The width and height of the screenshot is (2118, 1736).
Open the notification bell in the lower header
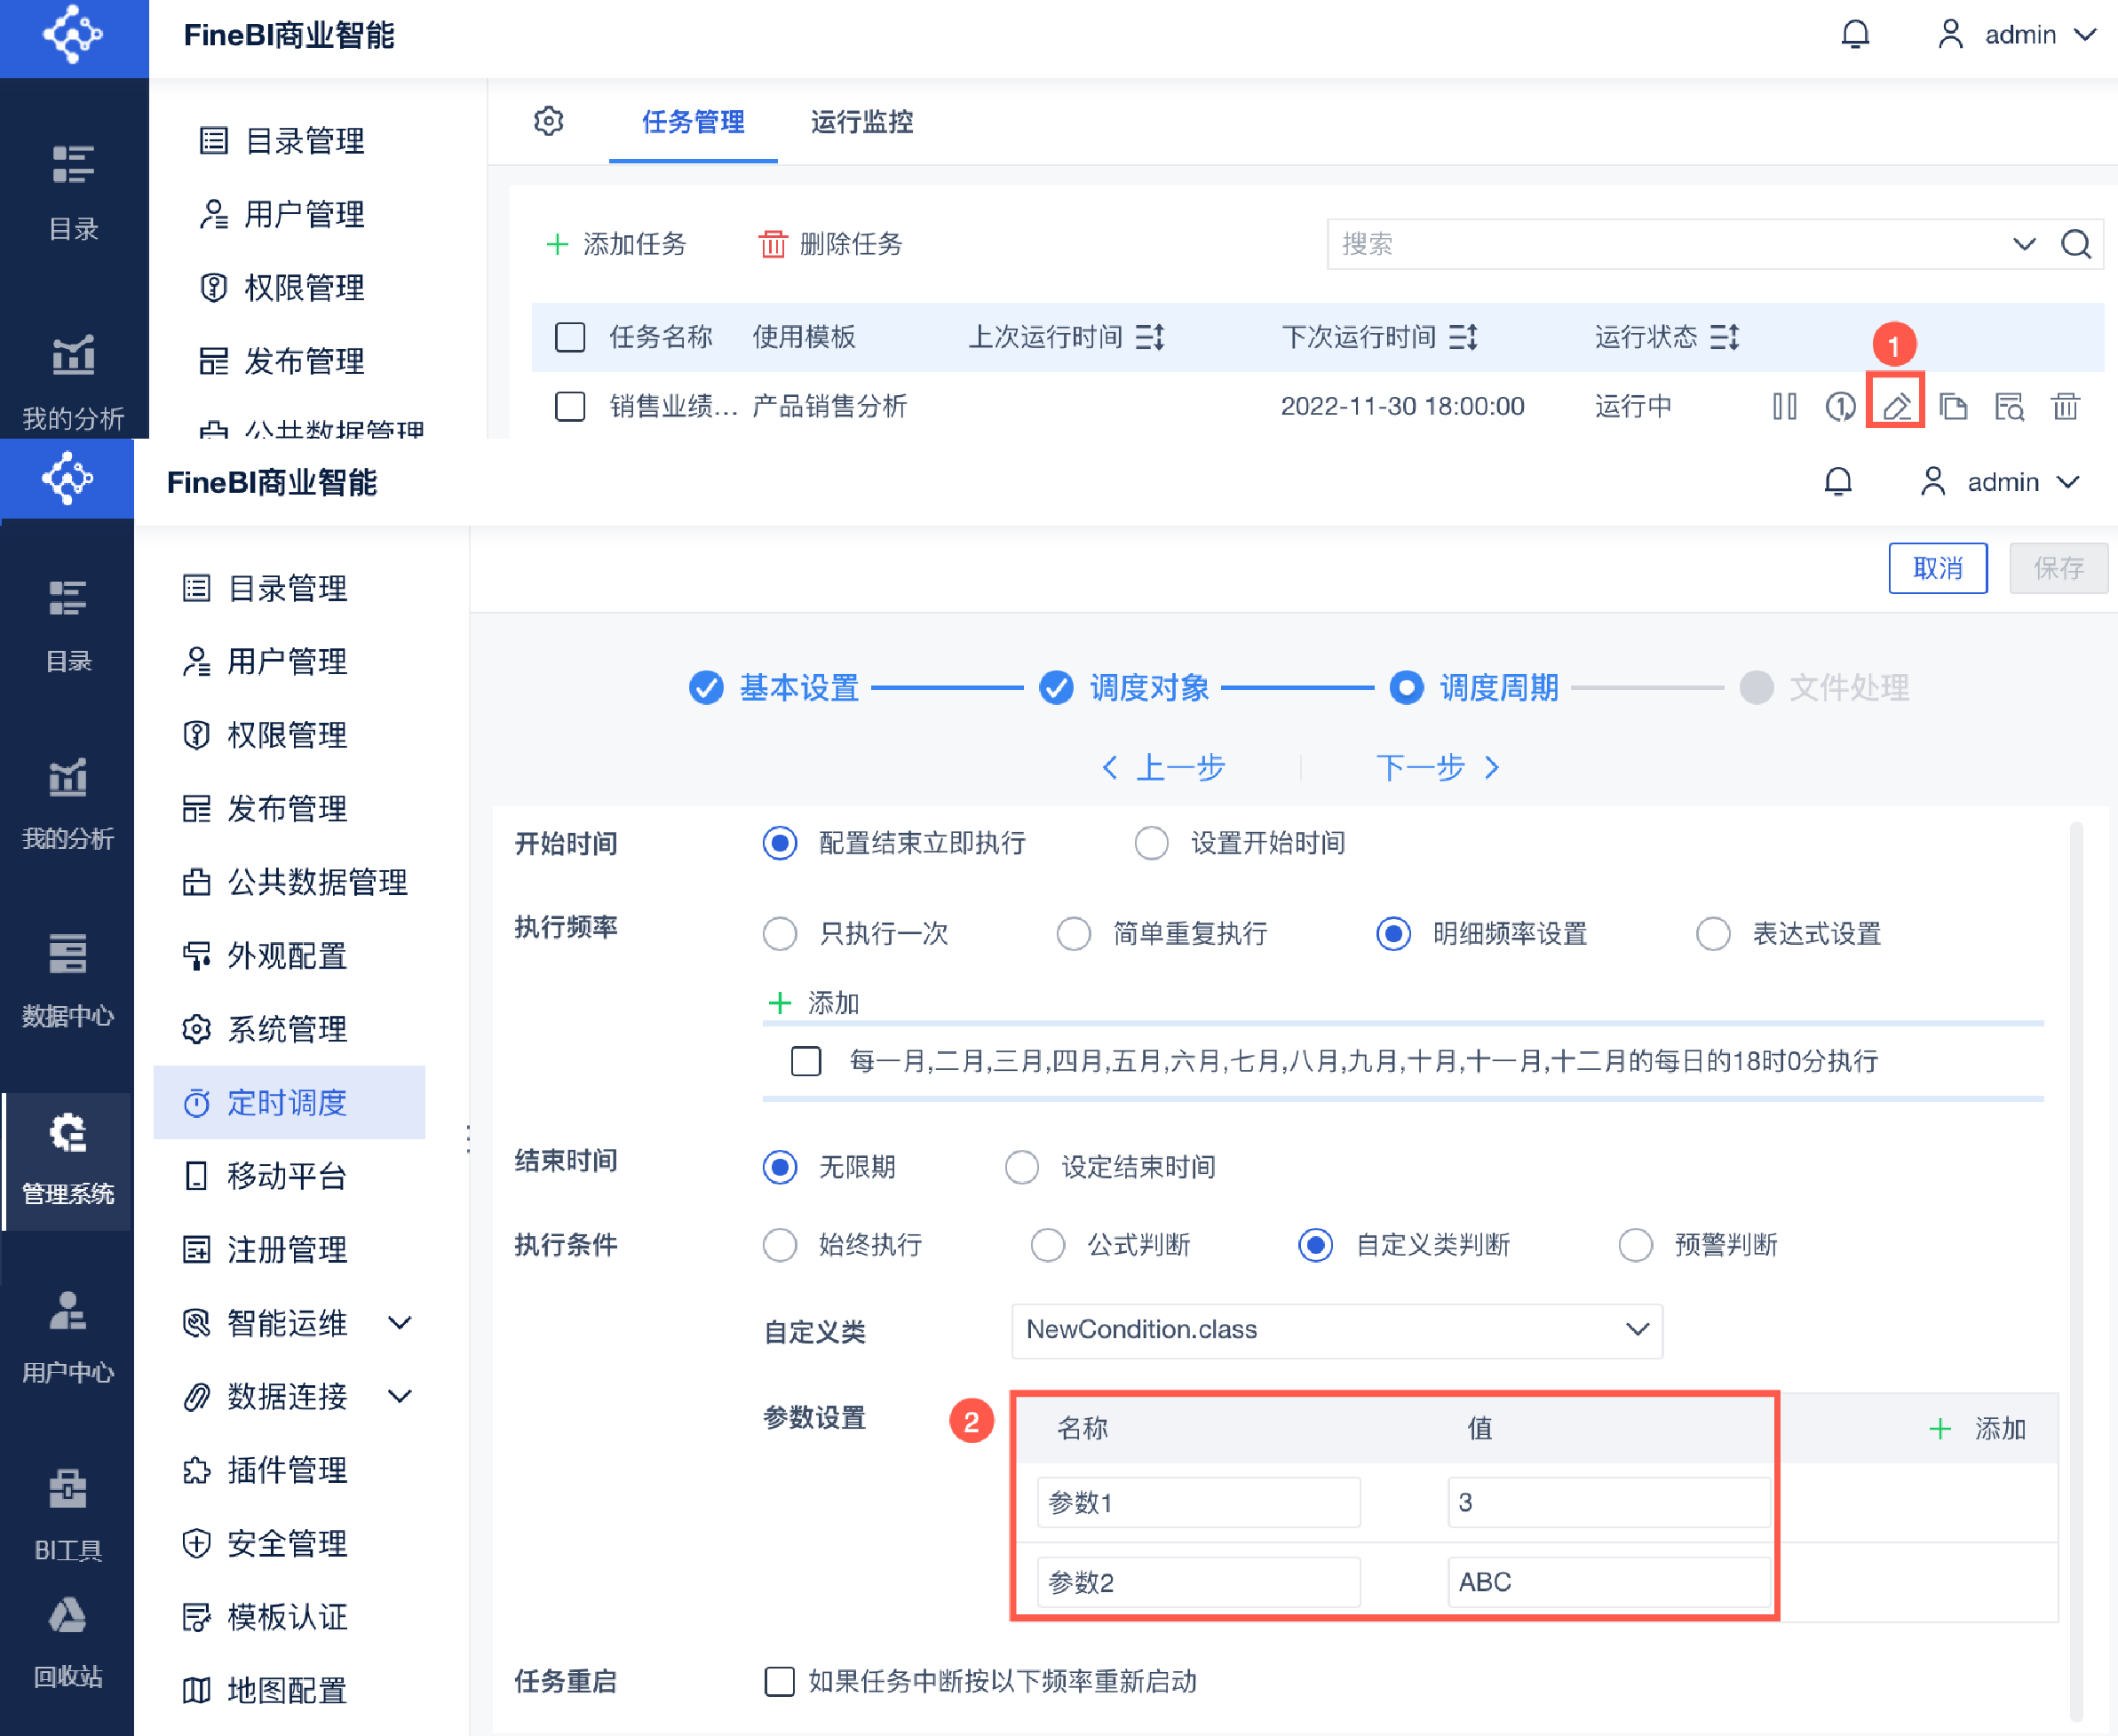1838,482
